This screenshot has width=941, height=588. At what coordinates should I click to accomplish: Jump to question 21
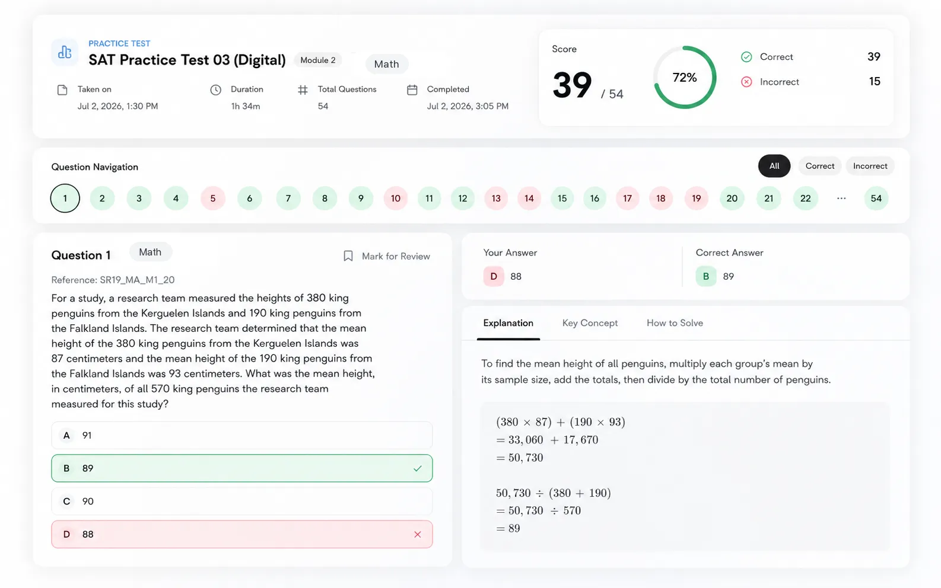(x=769, y=198)
